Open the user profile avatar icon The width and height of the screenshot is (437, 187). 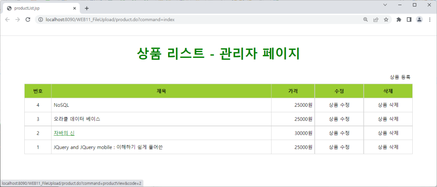pos(419,20)
